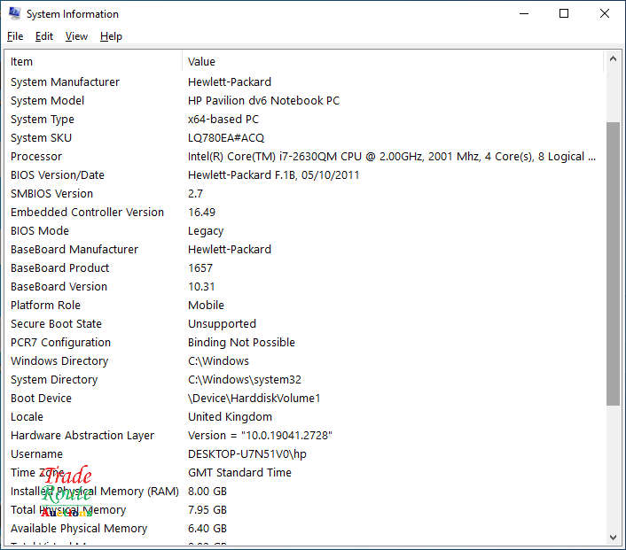Select the BaseBoard Product row label
This screenshot has height=550, width=626.
60,268
